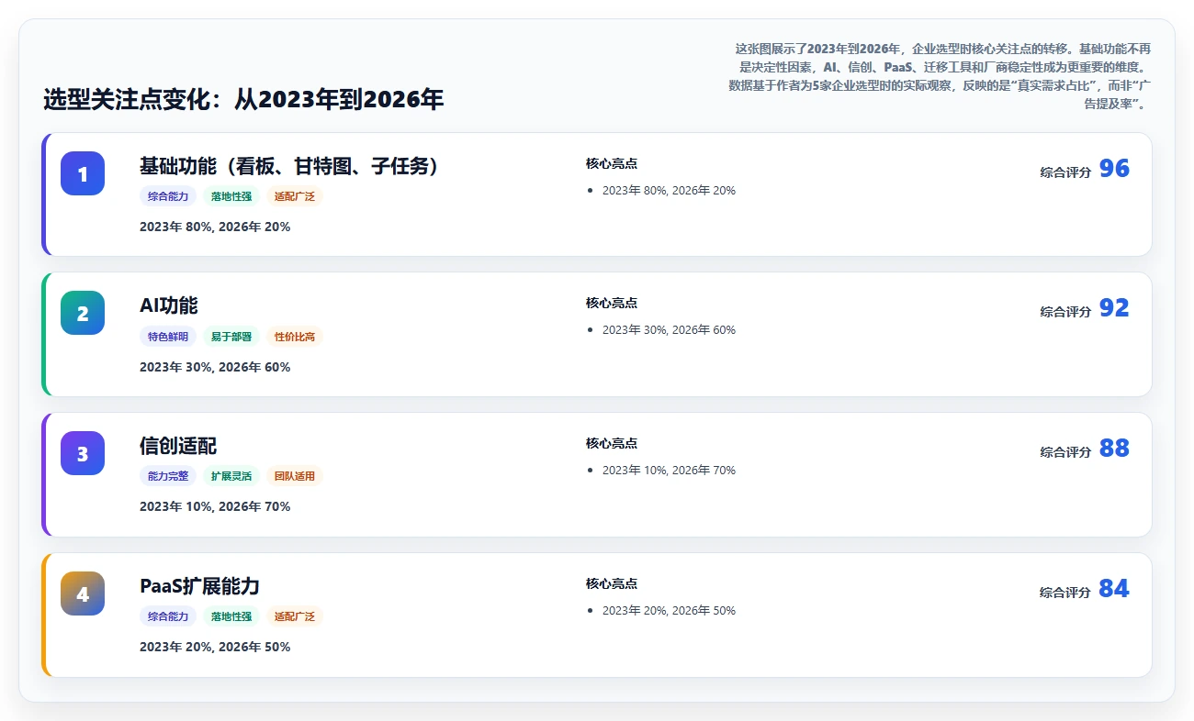Click the 团队适用 tag
The width and height of the screenshot is (1194, 721).
click(x=295, y=476)
